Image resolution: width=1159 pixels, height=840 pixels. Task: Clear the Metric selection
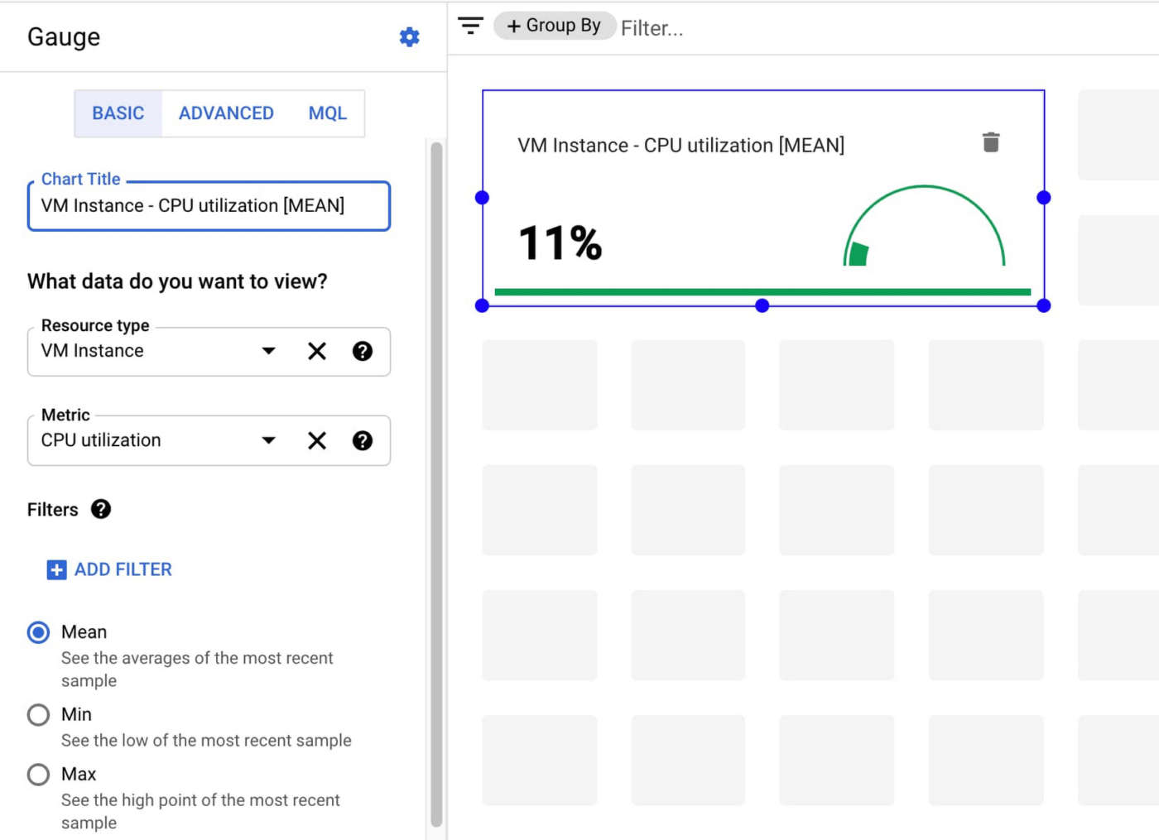tap(317, 441)
